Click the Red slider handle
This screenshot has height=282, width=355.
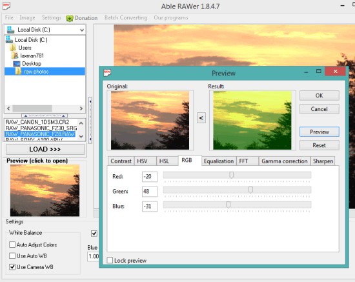tap(231, 175)
